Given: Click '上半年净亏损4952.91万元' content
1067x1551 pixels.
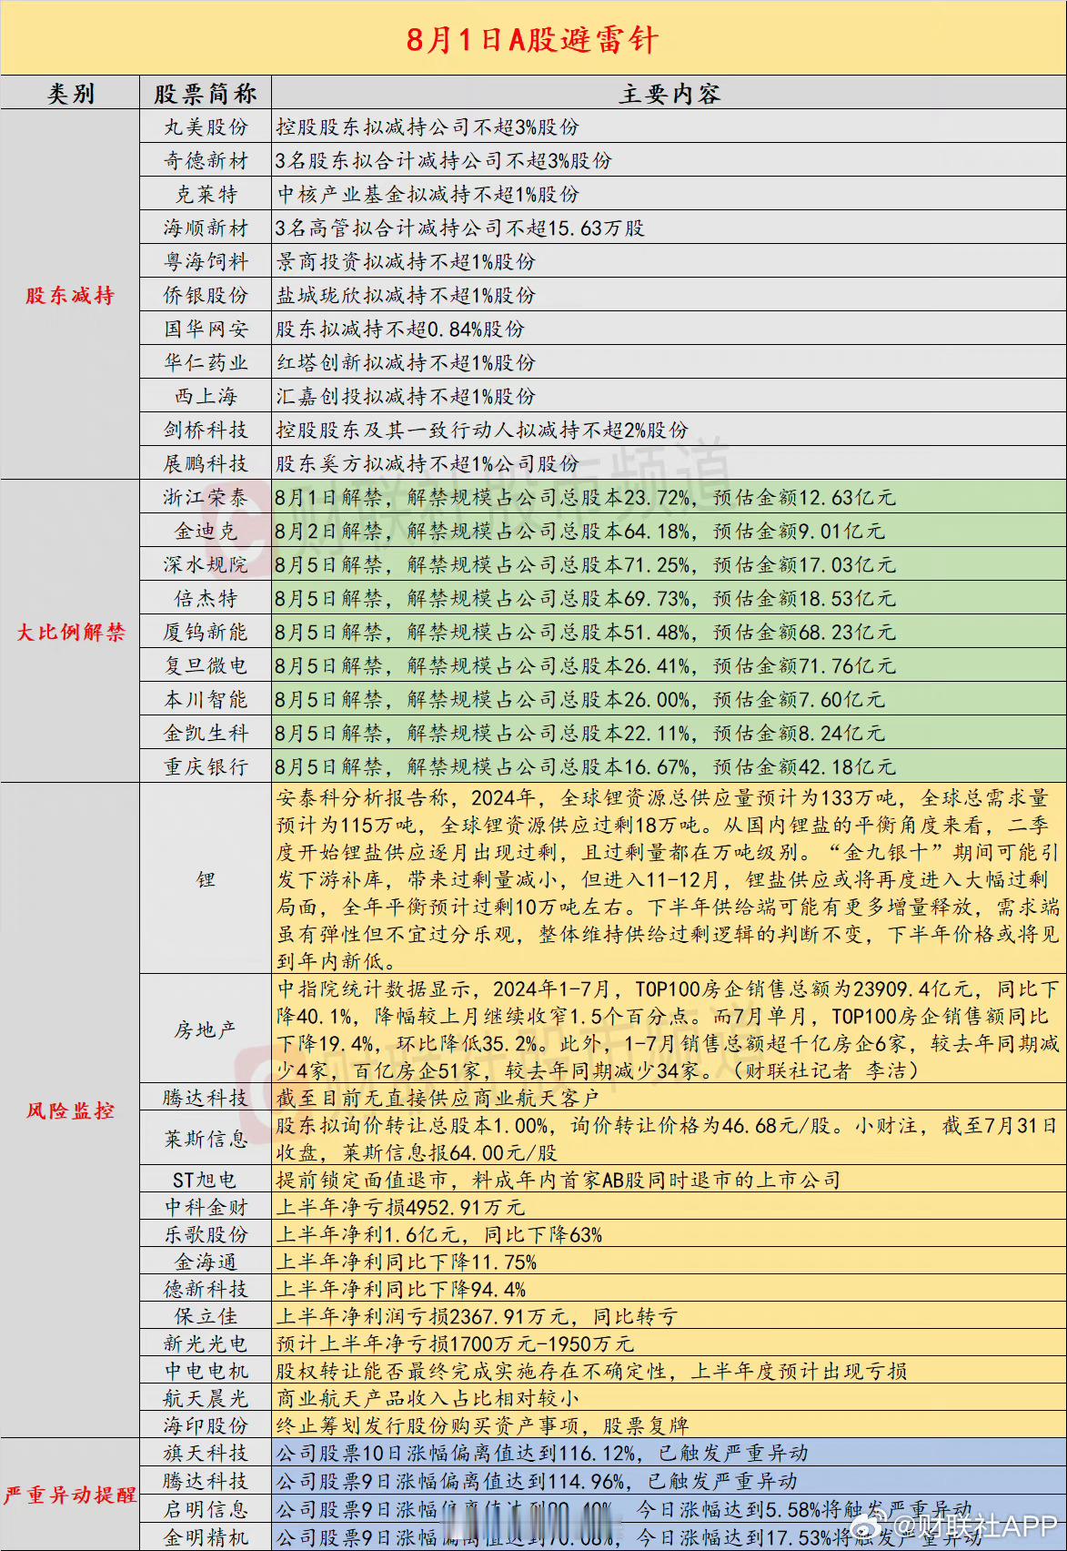Looking at the screenshot, I should click(x=400, y=1208).
